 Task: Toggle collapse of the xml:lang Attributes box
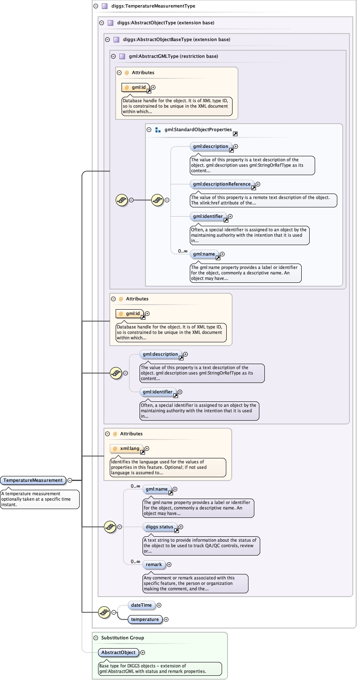108,434
